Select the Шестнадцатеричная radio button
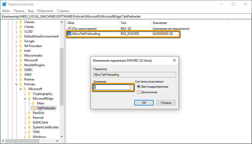Screen dimensions: 252x144 tap(139, 87)
